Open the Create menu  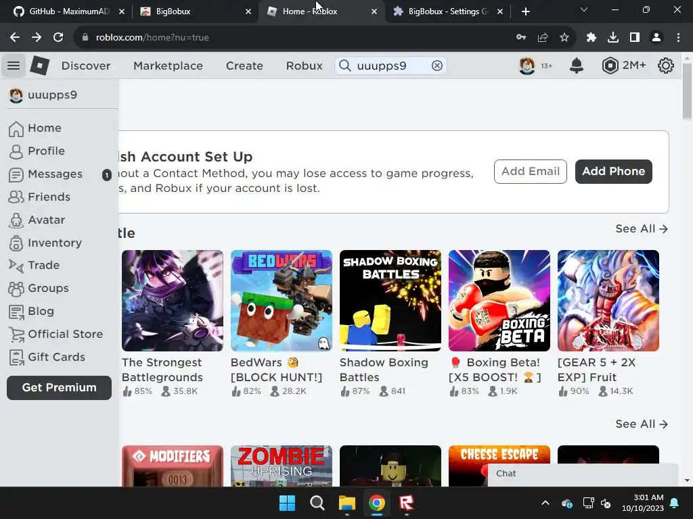(244, 66)
